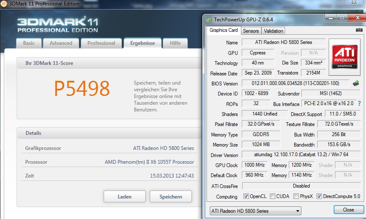Viewport: 366px width, 219px height.
Task: Click the BIOS save chip icon
Action: point(356,83)
